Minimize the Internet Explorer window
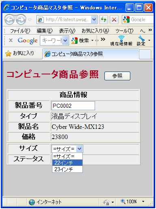The image size is (156, 209). [x=130, y=8]
